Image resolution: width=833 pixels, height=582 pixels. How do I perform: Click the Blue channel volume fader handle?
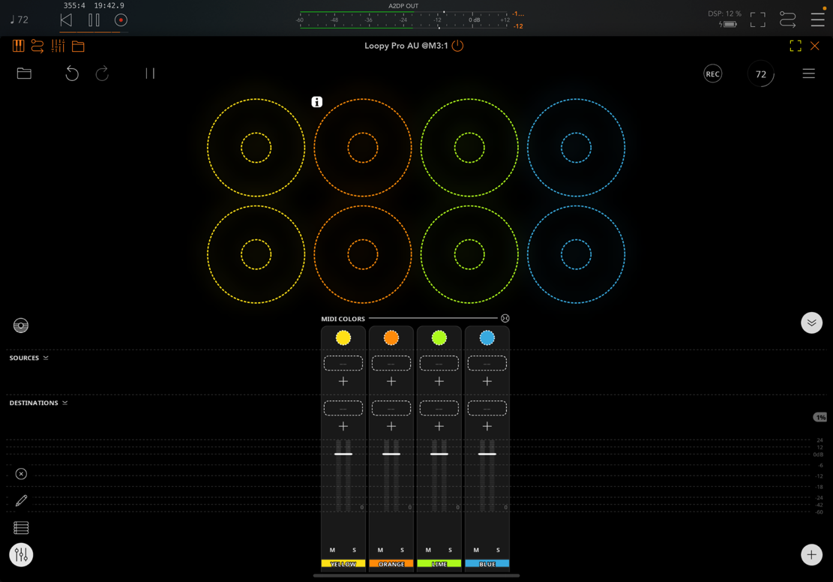pyautogui.click(x=487, y=454)
